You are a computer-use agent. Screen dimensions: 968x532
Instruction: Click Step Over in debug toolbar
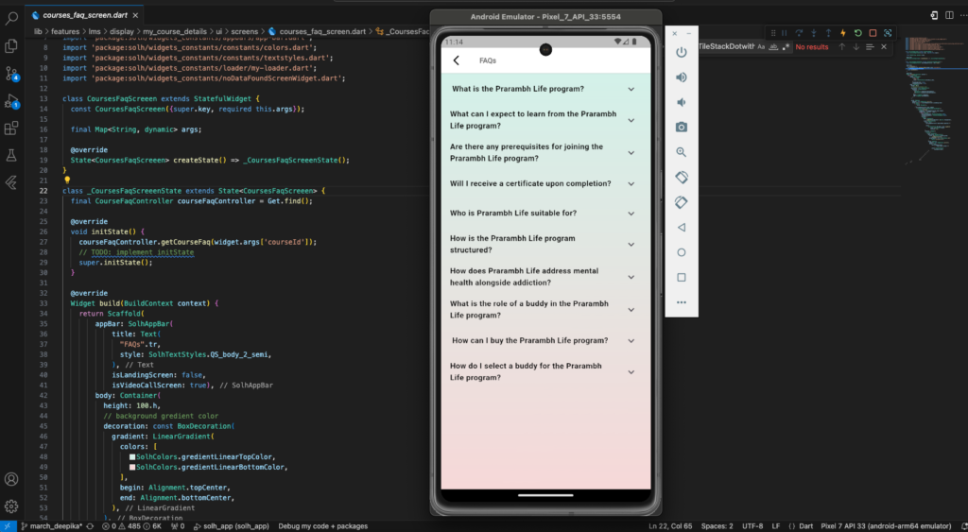pyautogui.click(x=799, y=33)
